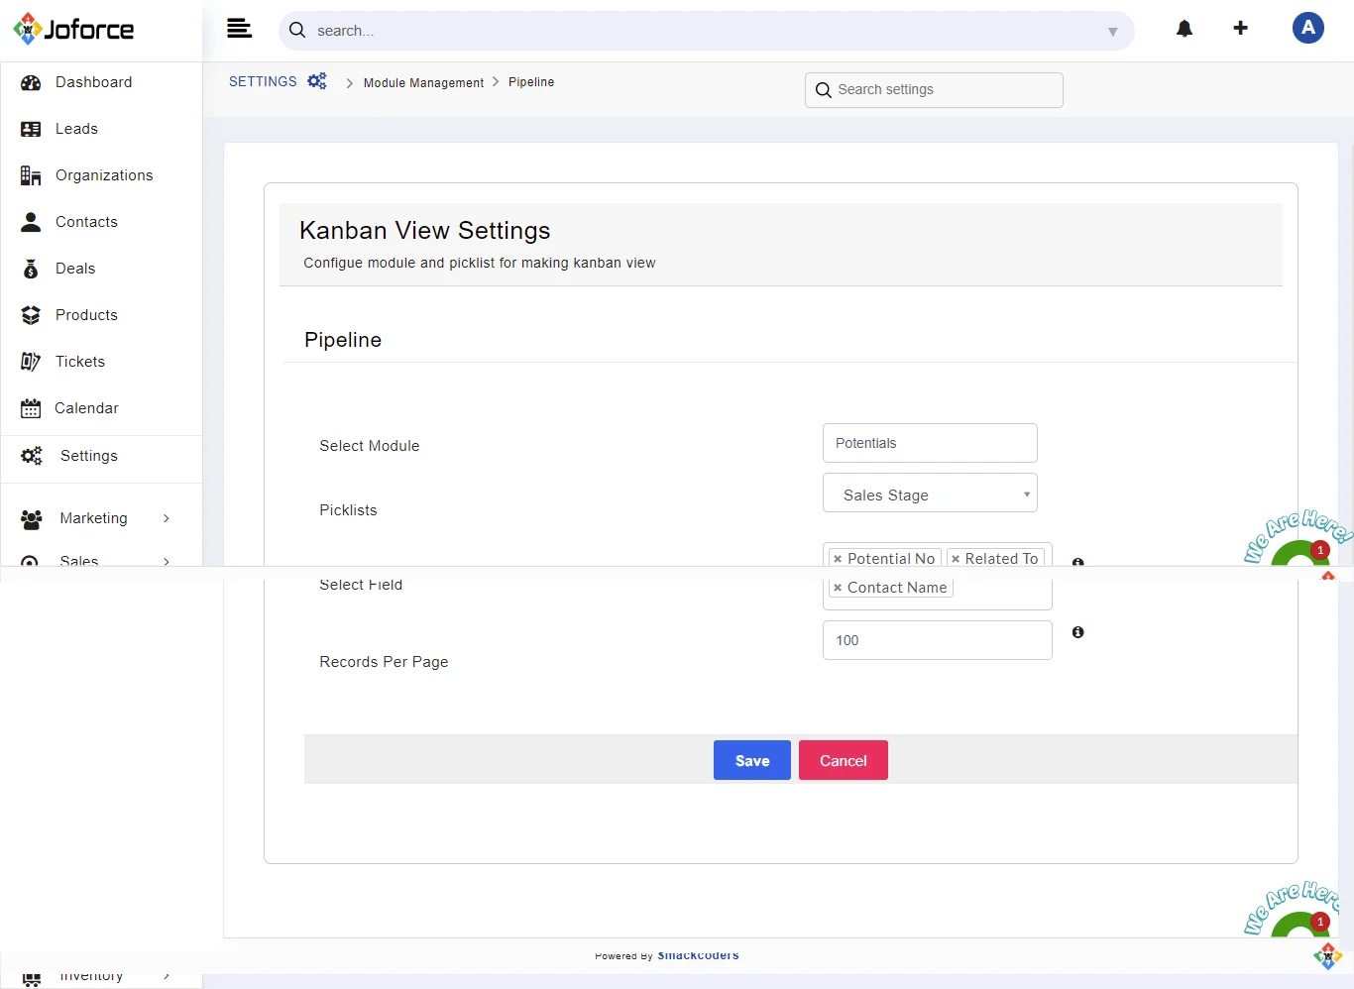The image size is (1354, 989).
Task: Open the Joforce logo home link
Action: [x=74, y=30]
